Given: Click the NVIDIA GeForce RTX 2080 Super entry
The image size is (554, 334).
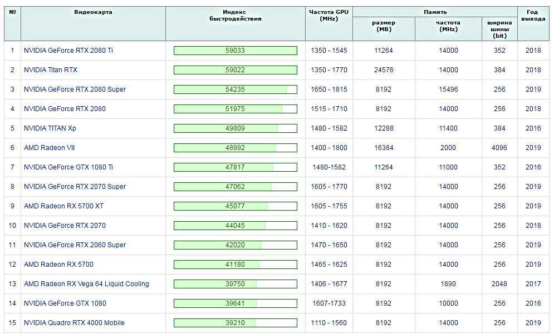Looking at the screenshot, I should 75,89.
